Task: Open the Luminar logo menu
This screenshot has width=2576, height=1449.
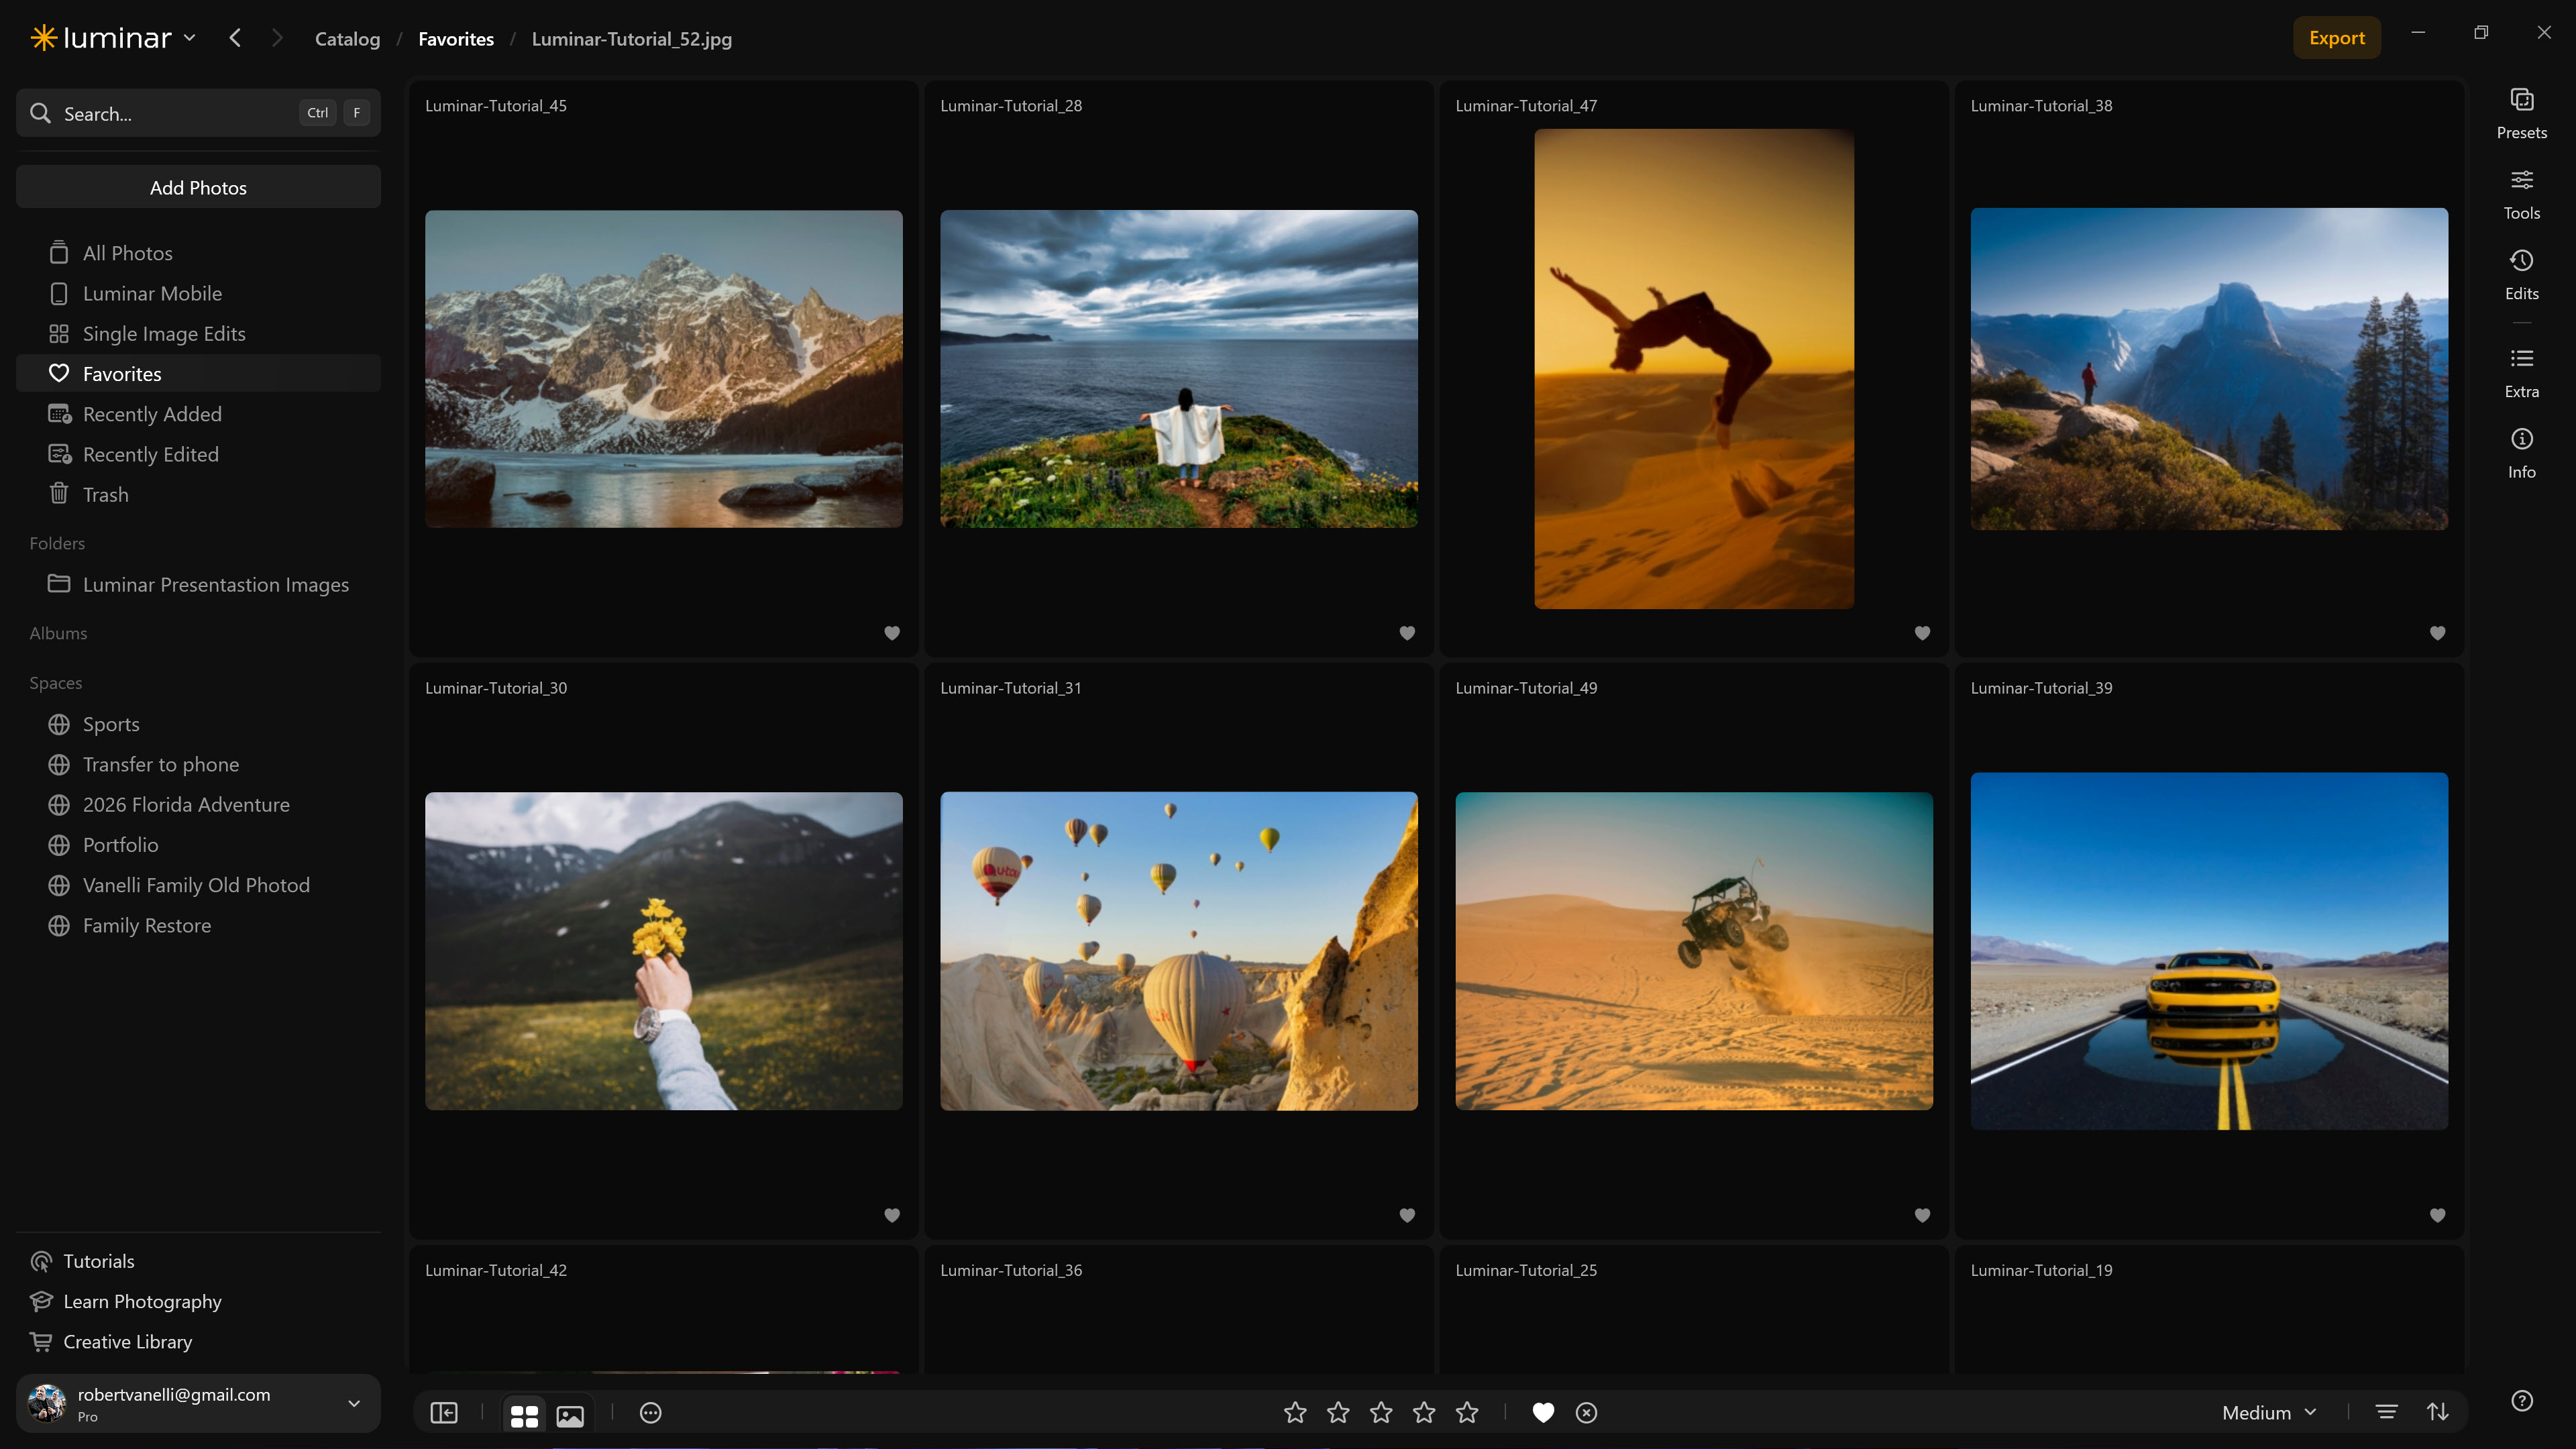Action: point(112,38)
